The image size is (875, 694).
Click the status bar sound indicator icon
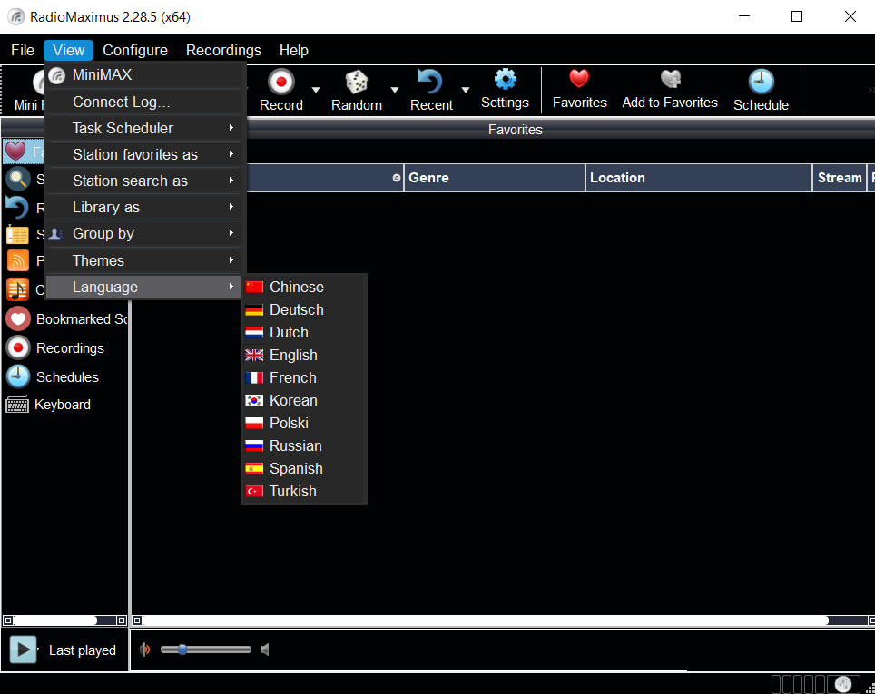[843, 683]
